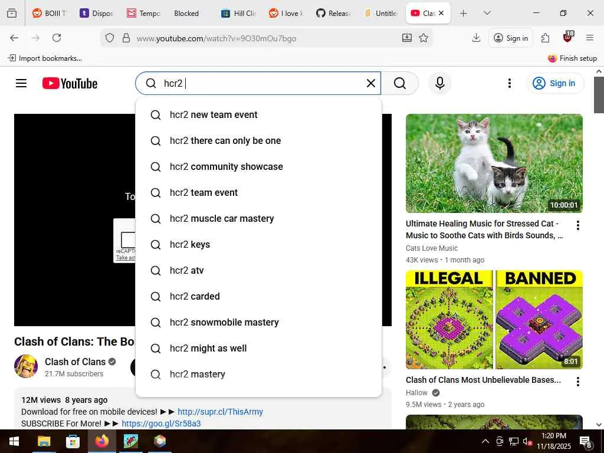Open the cat healing music video thumbnail
Image resolution: width=604 pixels, height=453 pixels.
(x=494, y=163)
